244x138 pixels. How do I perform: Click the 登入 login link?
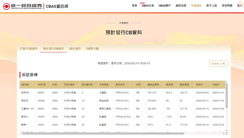coord(240,6)
